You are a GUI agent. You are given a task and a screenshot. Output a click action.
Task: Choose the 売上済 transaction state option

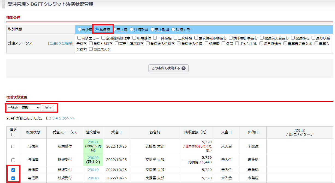pyautogui.click(x=114, y=29)
